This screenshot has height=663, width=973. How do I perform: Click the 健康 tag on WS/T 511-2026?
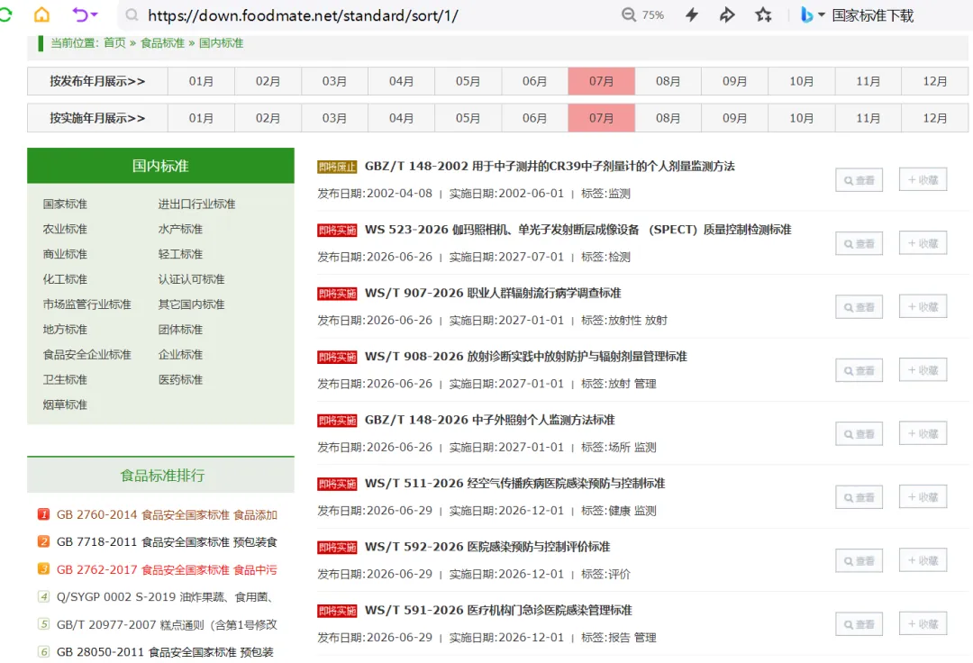click(619, 511)
